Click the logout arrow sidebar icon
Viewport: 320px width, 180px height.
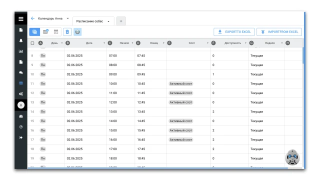(x=21, y=137)
